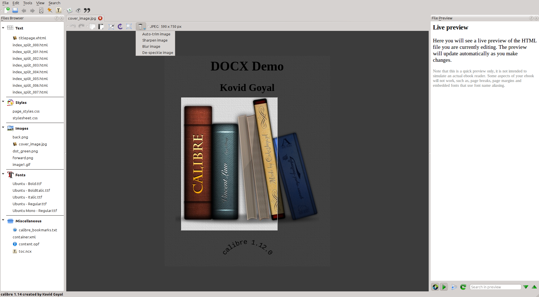Click the create checkpoint disk icon
The image size is (539, 297).
[x=41, y=10]
